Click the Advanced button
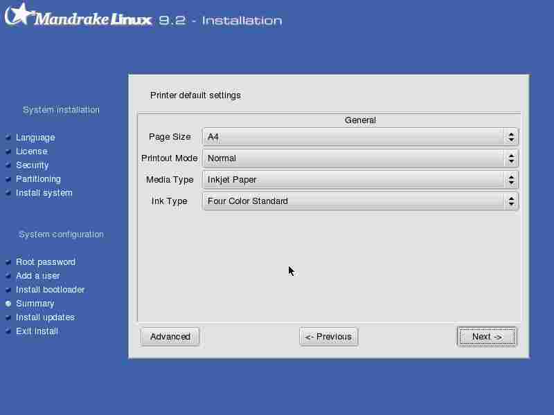 click(x=170, y=337)
